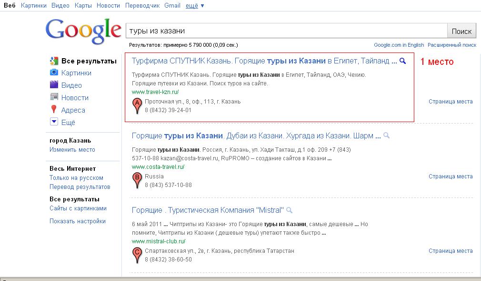Select the Видео icon in the sidebar
Viewport: 481px width, 281px height.
(x=53, y=84)
